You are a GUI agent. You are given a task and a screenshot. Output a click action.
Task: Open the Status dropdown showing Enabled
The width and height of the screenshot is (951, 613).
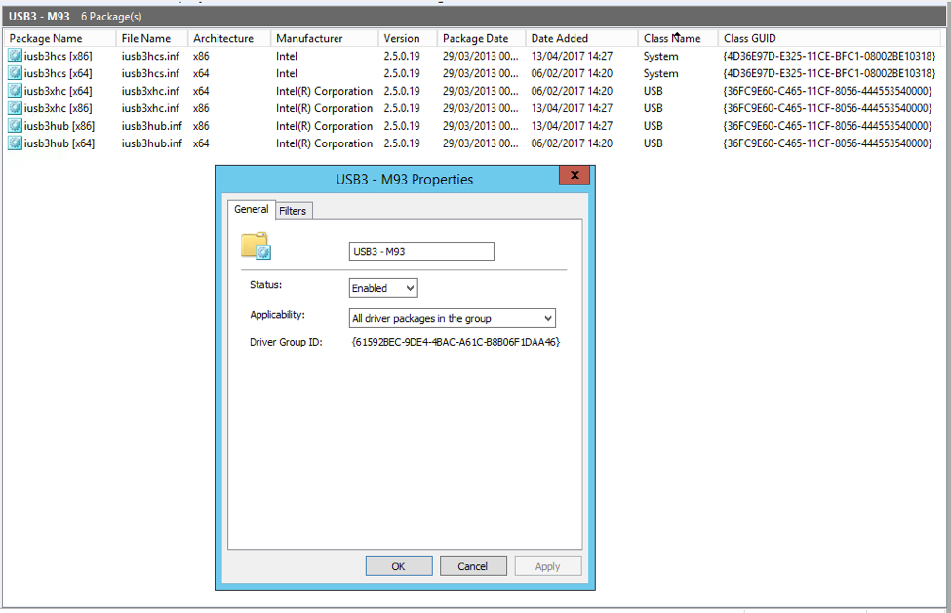click(383, 288)
